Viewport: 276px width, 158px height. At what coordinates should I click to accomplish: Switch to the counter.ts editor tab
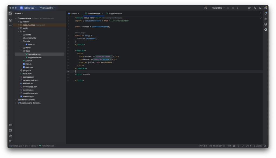[75, 13]
